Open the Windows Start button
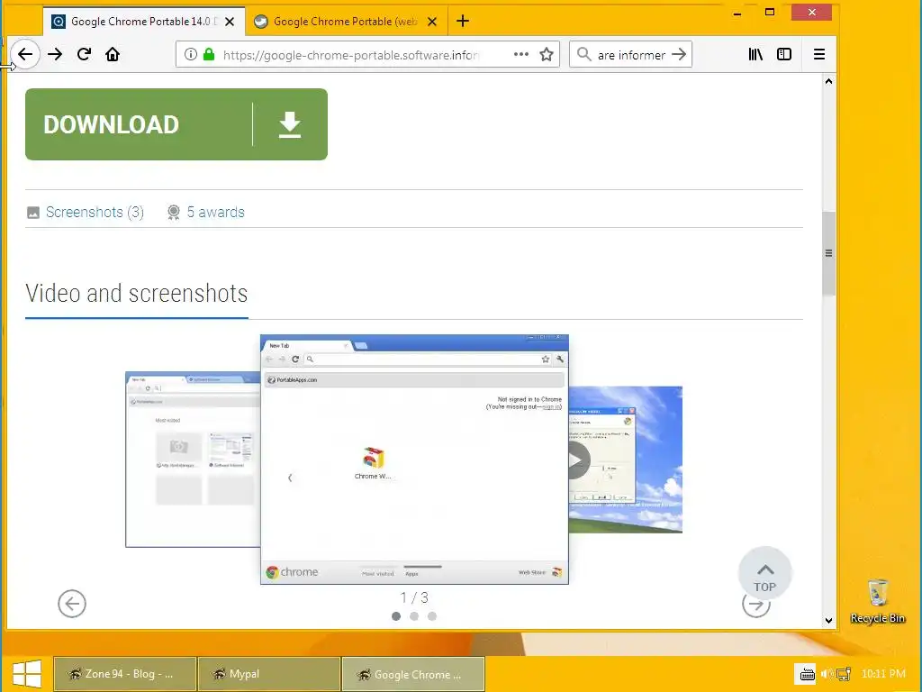The width and height of the screenshot is (922, 692). (27, 674)
